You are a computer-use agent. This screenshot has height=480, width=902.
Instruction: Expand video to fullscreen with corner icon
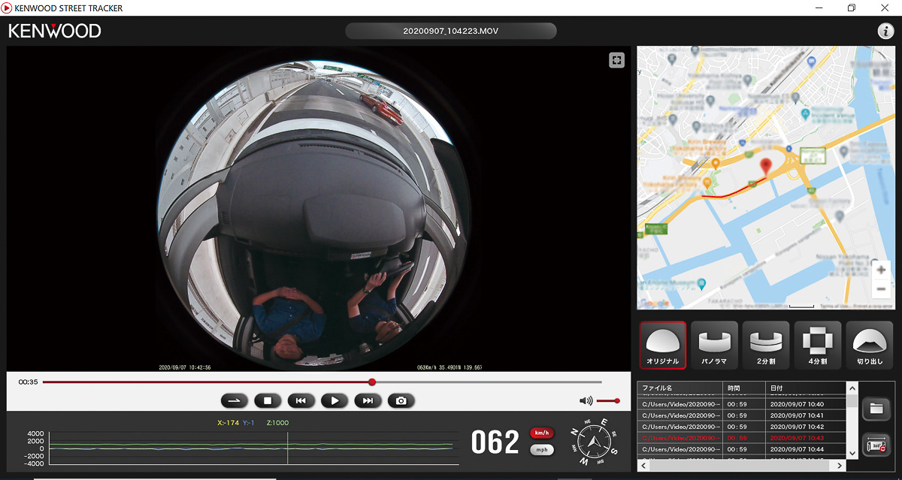(x=616, y=61)
